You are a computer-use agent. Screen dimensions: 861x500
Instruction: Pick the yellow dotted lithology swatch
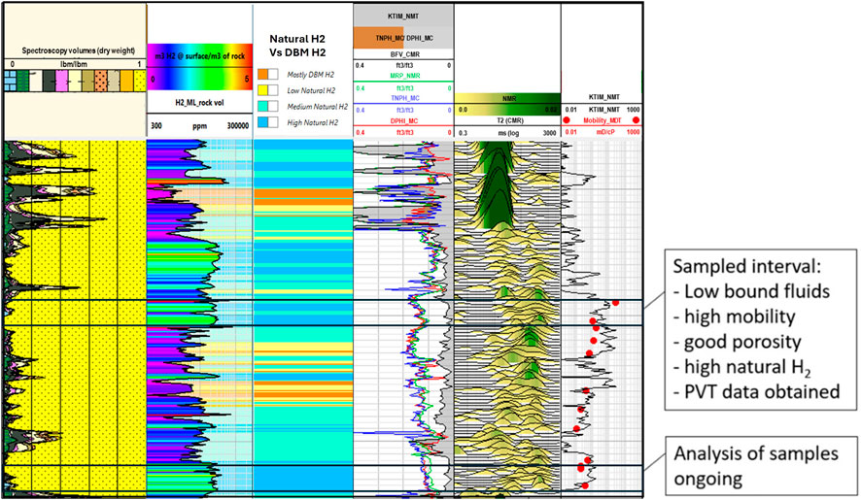pyautogui.click(x=140, y=81)
